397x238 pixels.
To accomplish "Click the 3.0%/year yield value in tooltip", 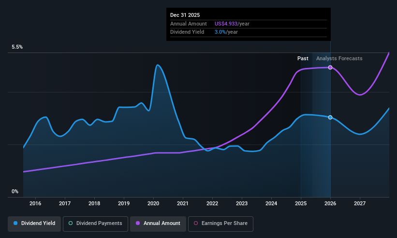I will point(226,32).
